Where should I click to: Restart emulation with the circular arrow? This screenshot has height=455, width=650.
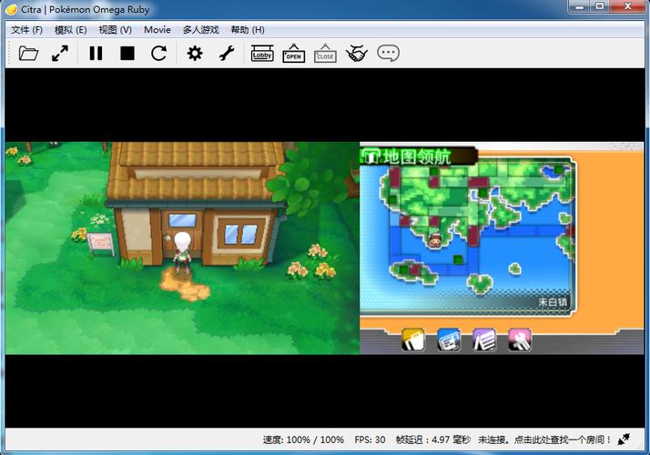[158, 54]
